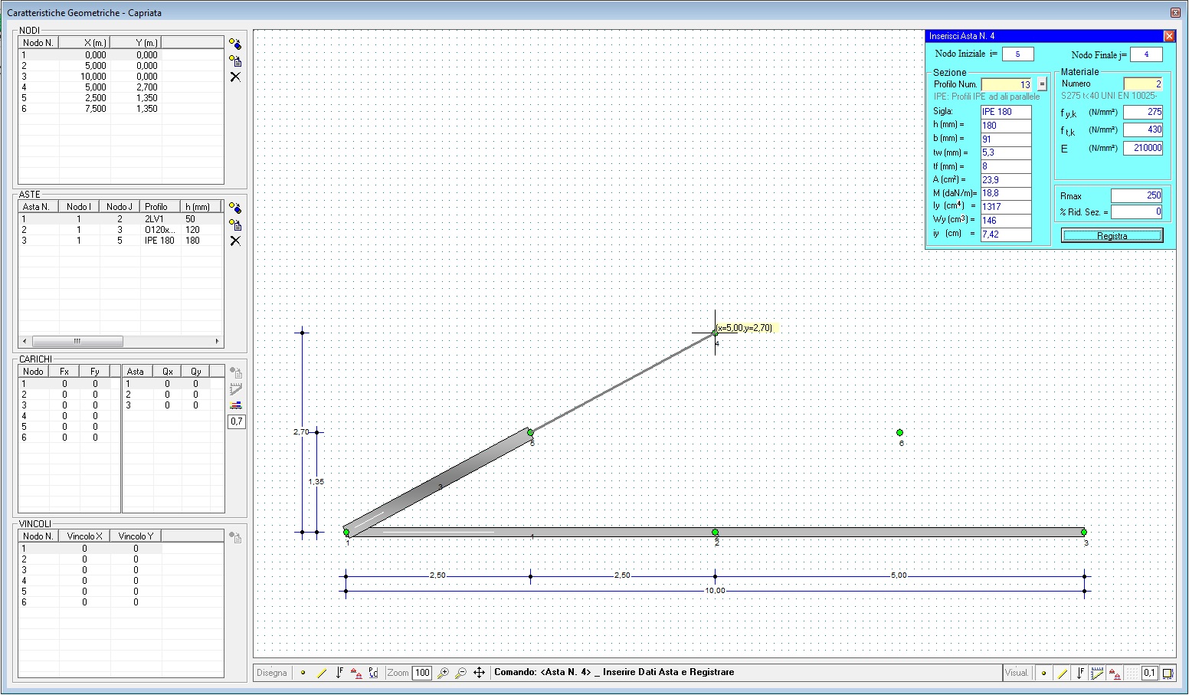
Task: Open profile selector button next to Profilo Num.
Action: point(1042,84)
